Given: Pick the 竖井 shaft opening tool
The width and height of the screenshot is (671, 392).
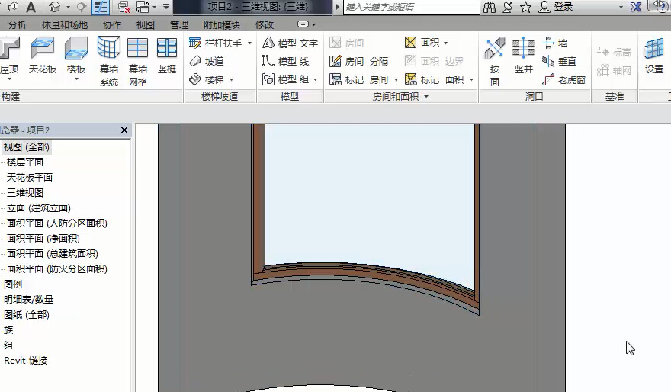Looking at the screenshot, I should (523, 56).
